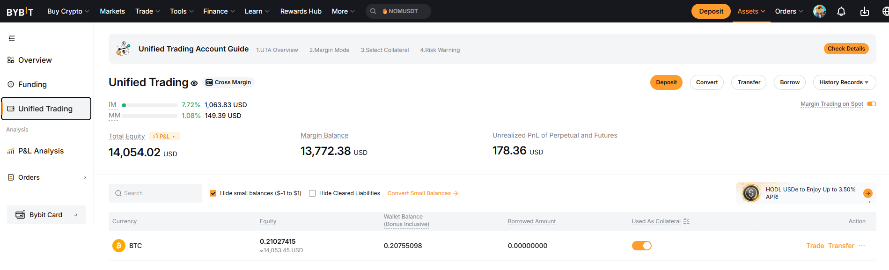
Task: Click the notifications bell icon
Action: (841, 12)
